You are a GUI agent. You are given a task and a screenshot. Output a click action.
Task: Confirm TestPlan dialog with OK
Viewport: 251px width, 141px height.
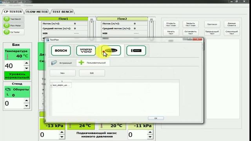(156, 118)
